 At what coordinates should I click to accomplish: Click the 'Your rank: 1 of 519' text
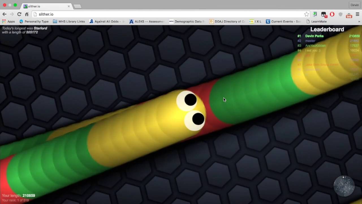click(x=15, y=200)
